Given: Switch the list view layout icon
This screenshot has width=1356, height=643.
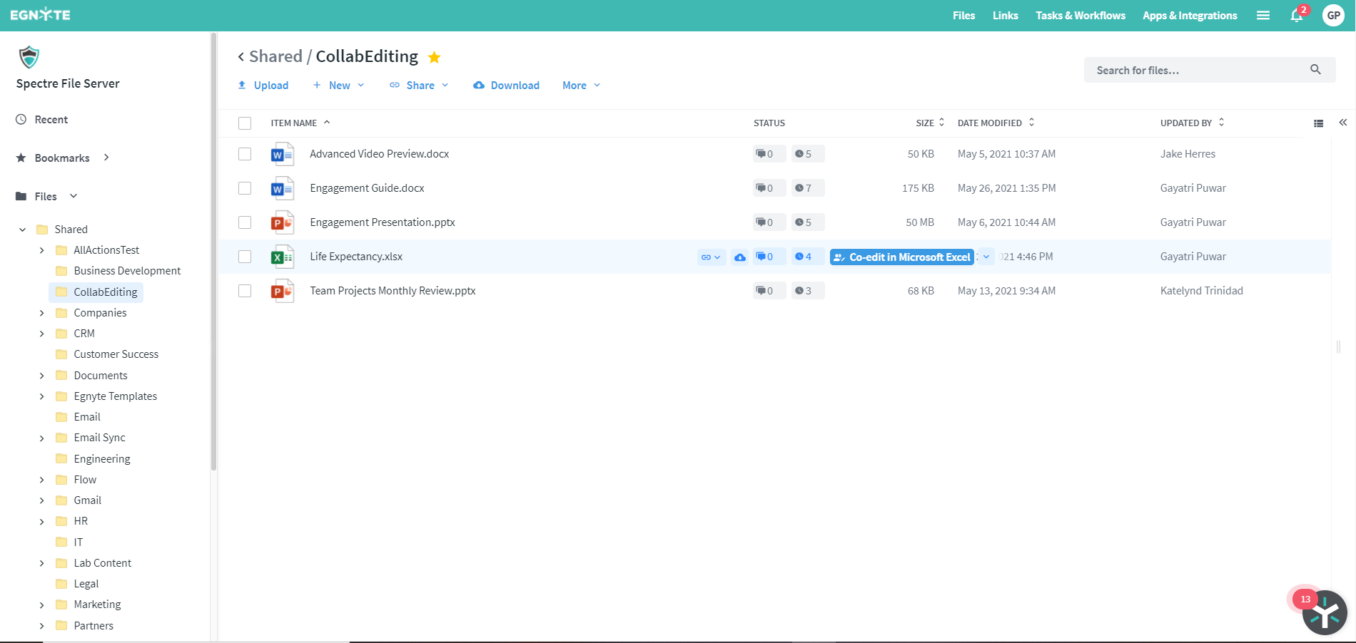Looking at the screenshot, I should 1318,123.
